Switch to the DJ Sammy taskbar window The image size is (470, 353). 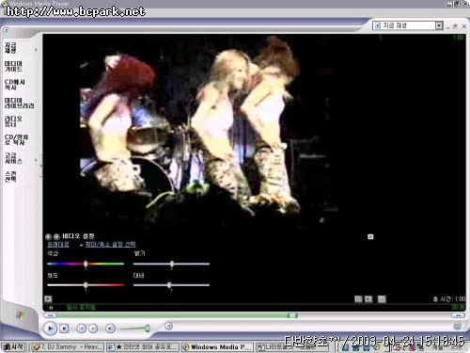coord(68,346)
